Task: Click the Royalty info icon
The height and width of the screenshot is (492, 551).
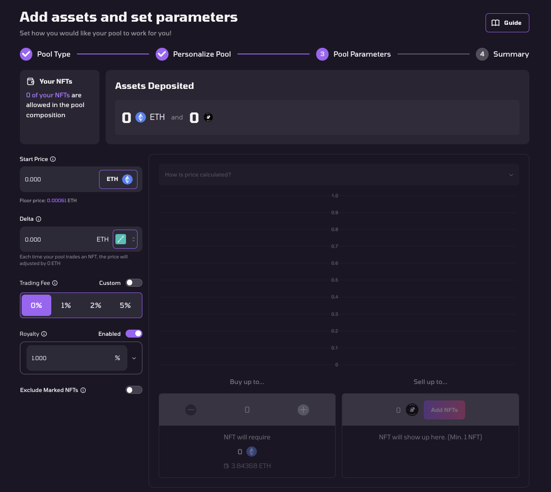Action: point(44,334)
